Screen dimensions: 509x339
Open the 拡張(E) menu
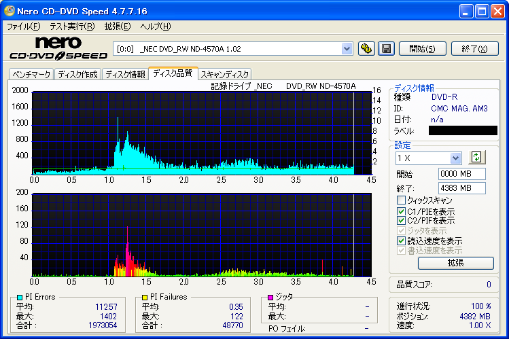coord(118,26)
